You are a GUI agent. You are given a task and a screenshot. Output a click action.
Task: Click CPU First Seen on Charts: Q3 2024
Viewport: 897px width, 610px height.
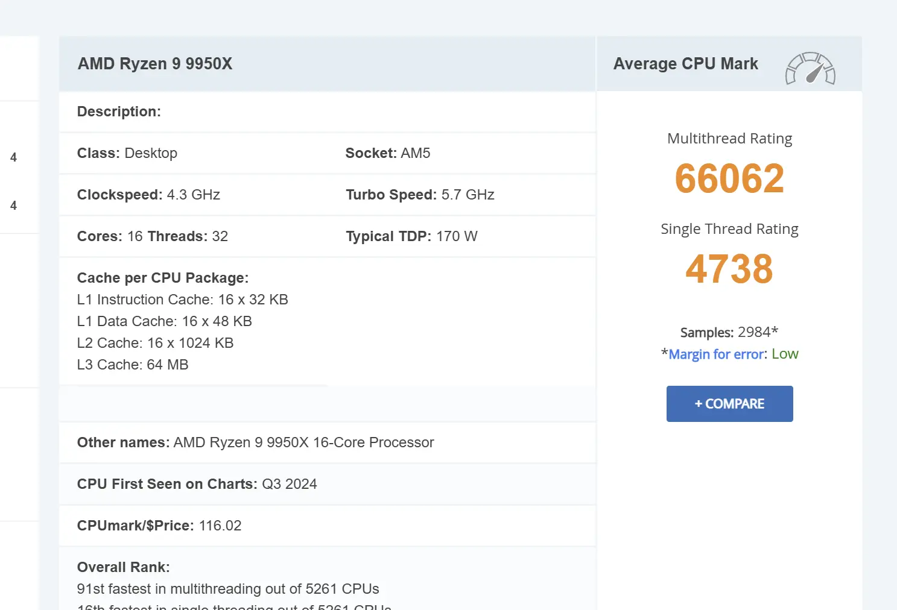[x=197, y=484]
